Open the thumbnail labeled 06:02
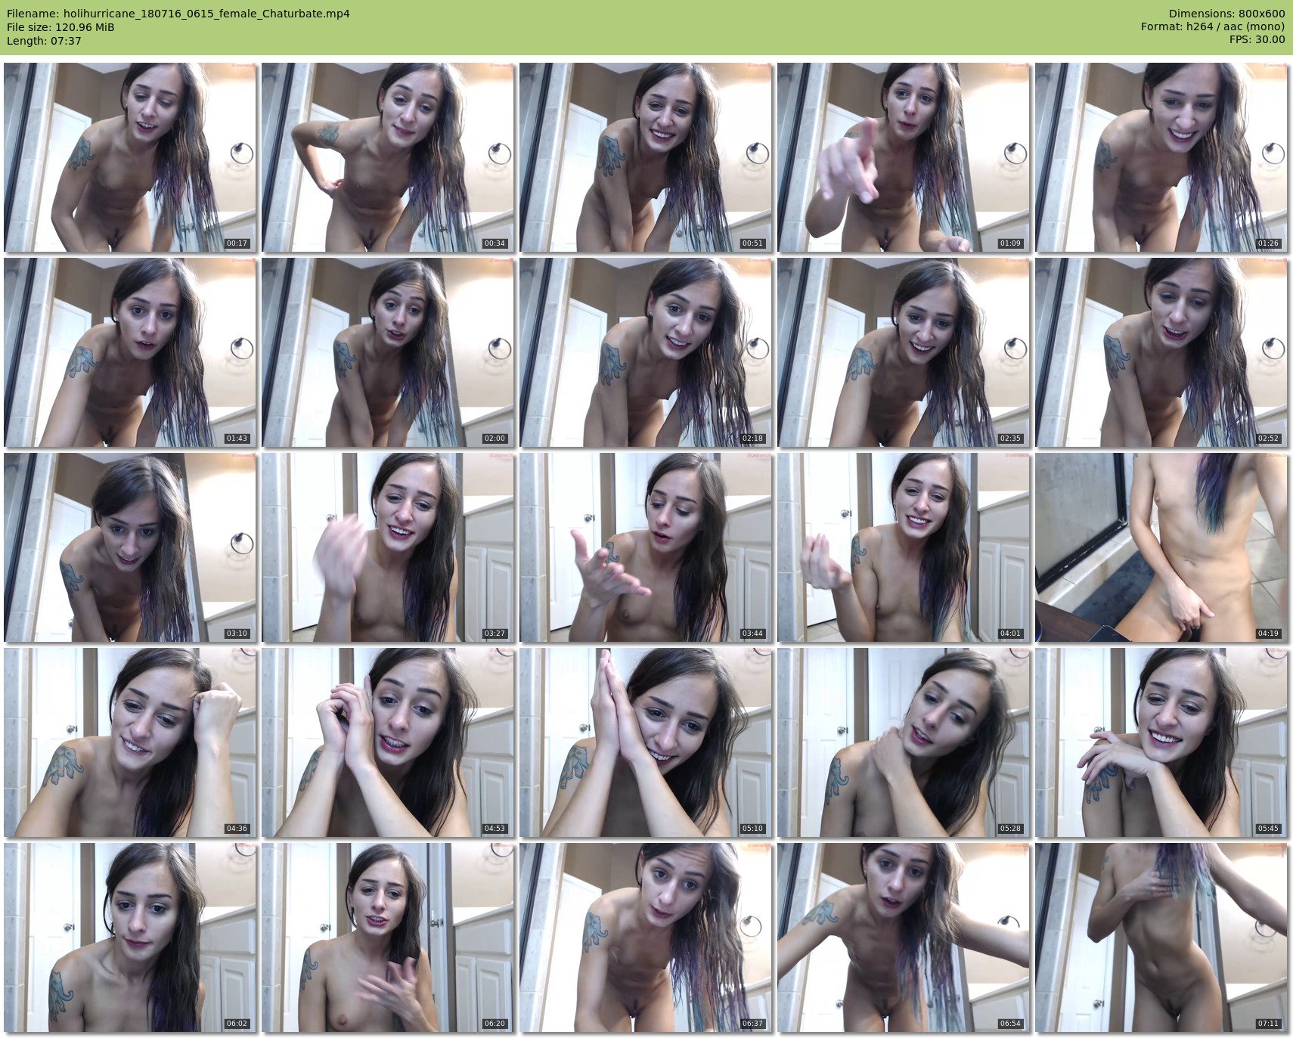The width and height of the screenshot is (1293, 1038). [130, 937]
